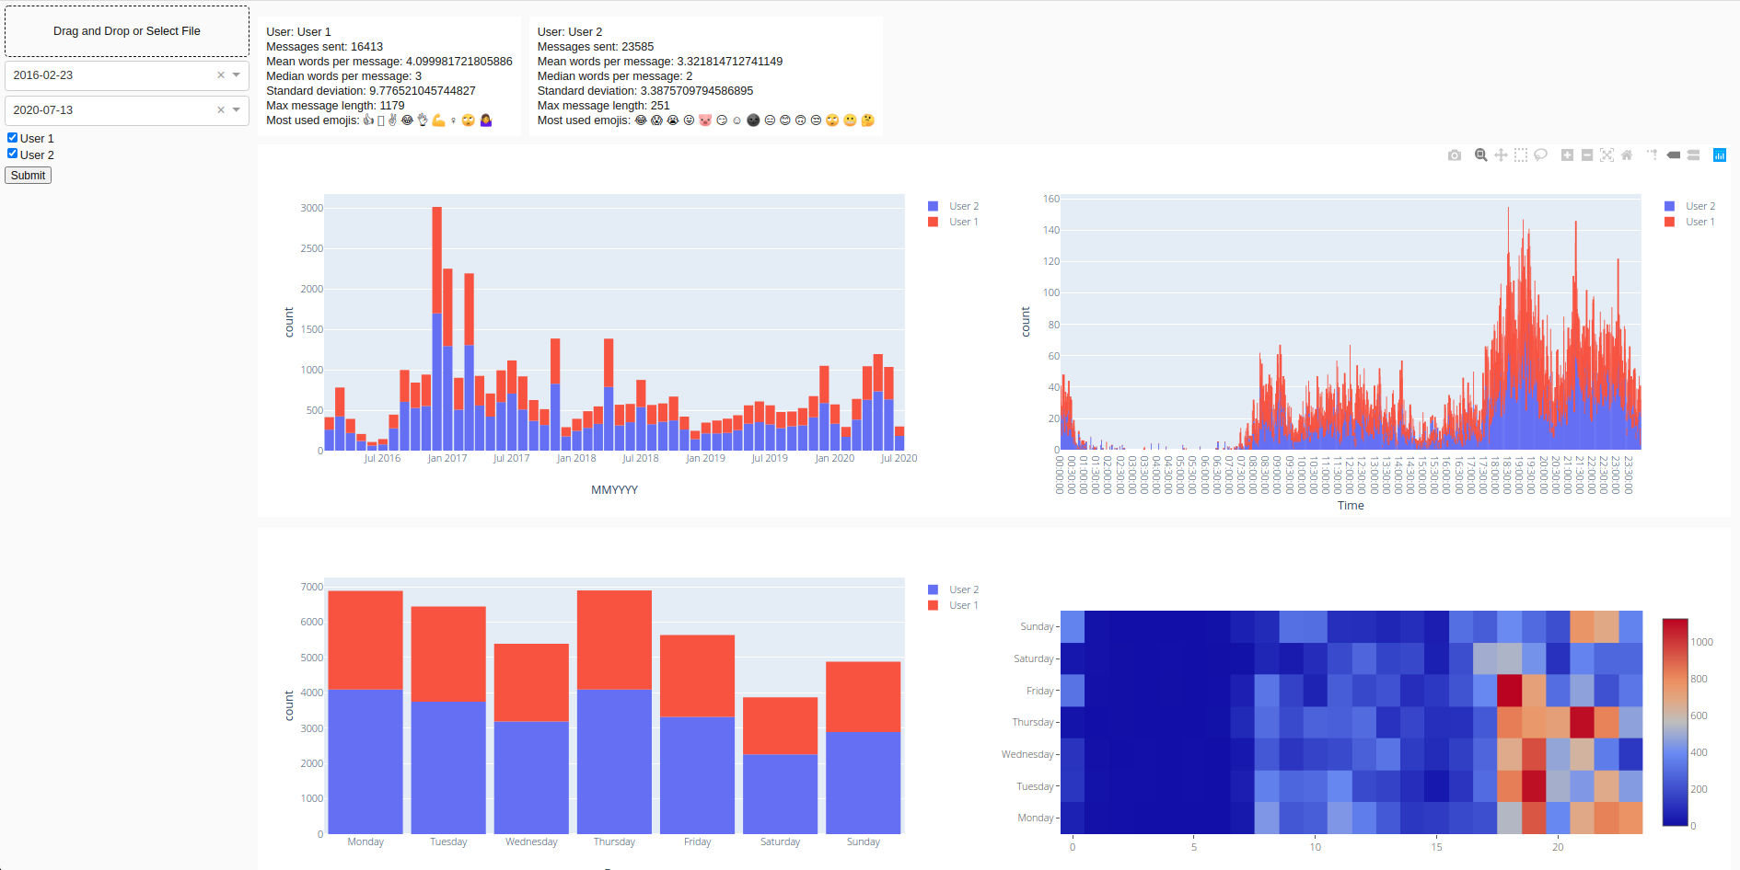This screenshot has width=1740, height=870.
Task: Reset axes with the home icon
Action: point(1627,155)
